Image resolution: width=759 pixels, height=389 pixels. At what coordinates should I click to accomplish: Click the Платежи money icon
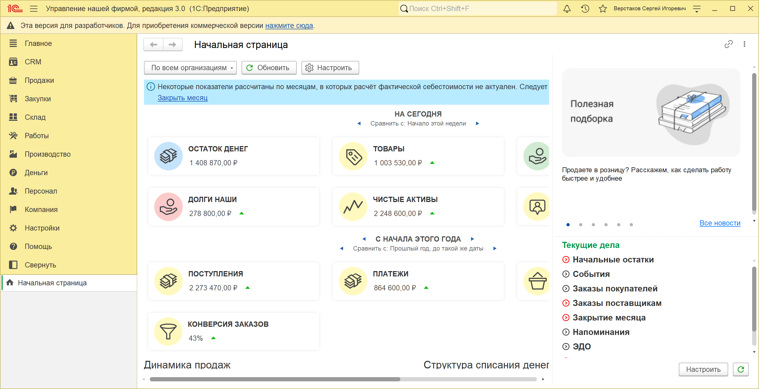click(353, 281)
